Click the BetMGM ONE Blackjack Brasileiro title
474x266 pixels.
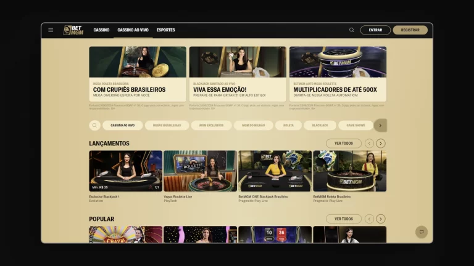pos(263,196)
